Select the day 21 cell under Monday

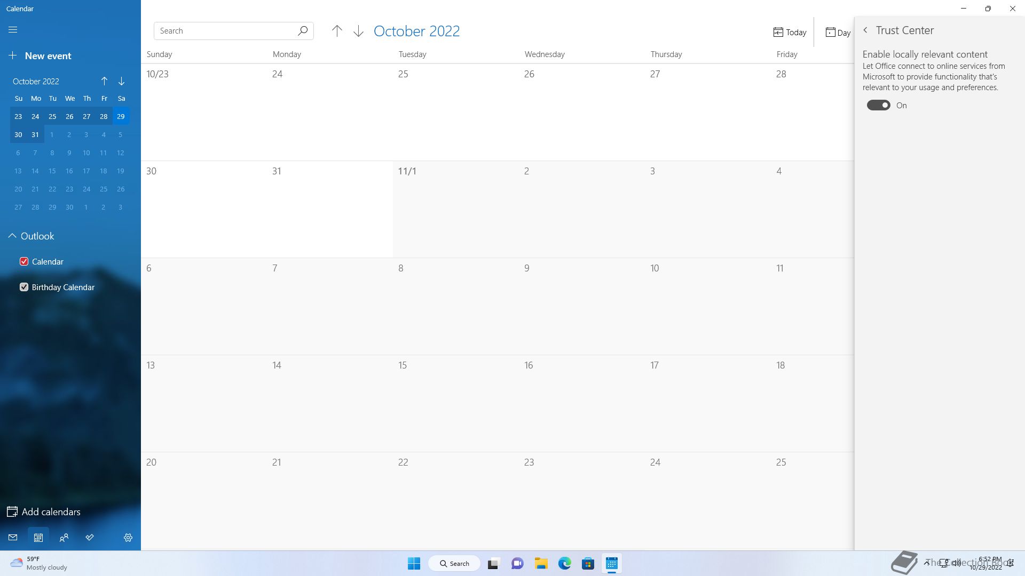click(330, 500)
